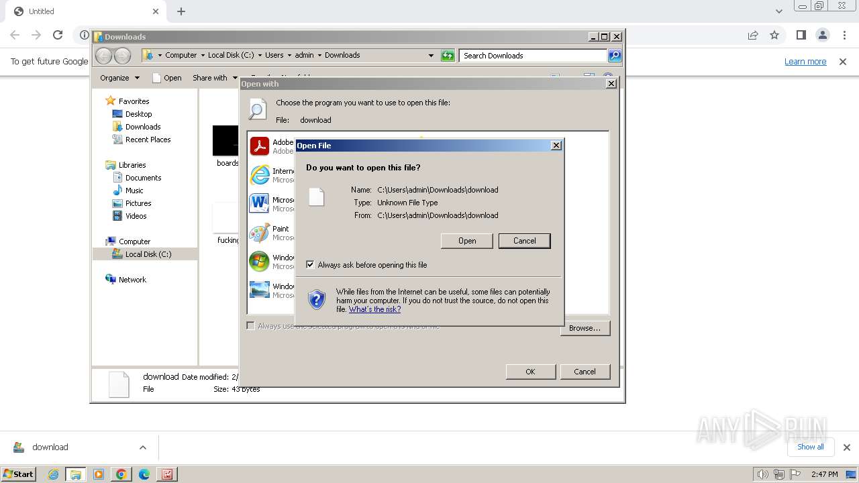Toggle Always use the selected program checkbox
Viewport: 859px width, 483px height.
[x=251, y=326]
